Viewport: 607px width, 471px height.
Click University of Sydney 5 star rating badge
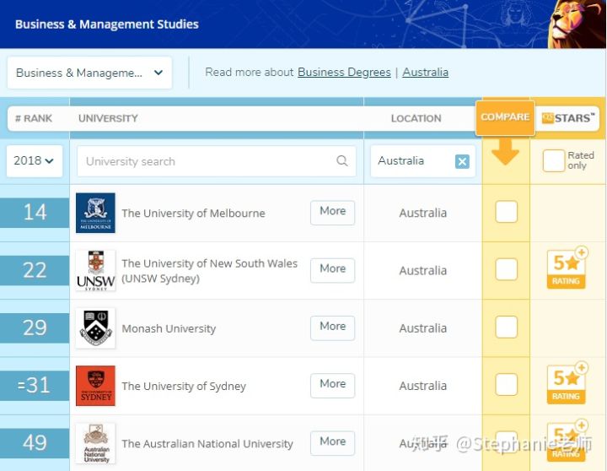pos(567,383)
